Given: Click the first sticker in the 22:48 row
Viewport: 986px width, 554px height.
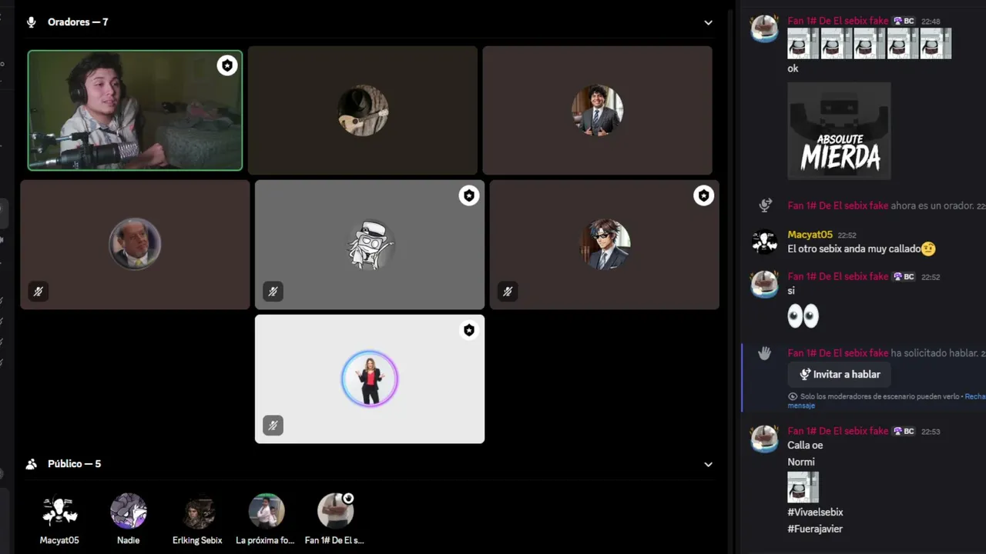Looking at the screenshot, I should pos(803,44).
